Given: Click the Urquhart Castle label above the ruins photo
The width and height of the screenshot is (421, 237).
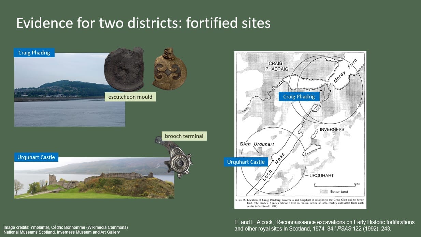Looking at the screenshot, I should tap(36, 157).
